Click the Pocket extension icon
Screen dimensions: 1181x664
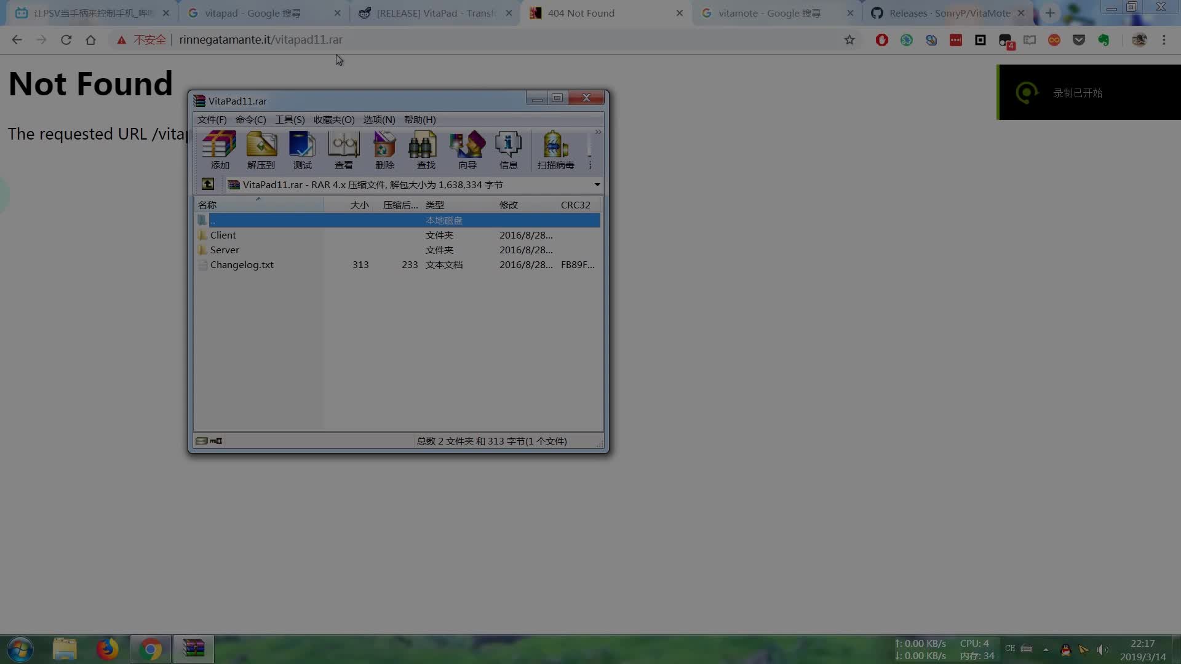pyautogui.click(x=1079, y=40)
